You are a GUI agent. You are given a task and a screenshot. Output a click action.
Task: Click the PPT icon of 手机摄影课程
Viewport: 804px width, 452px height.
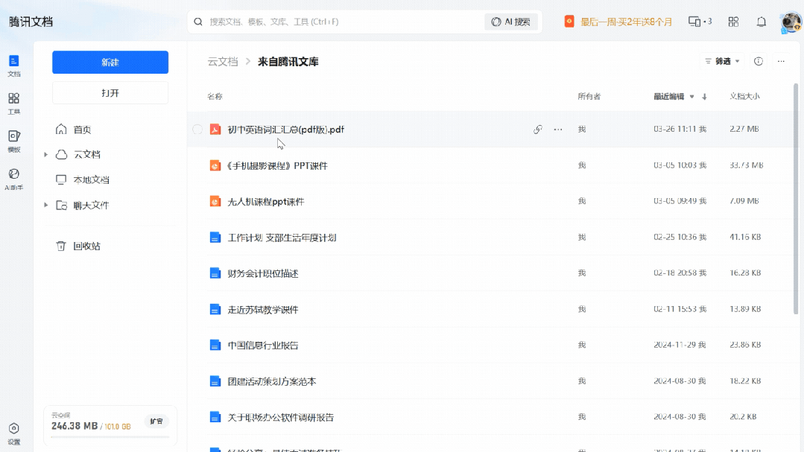(x=215, y=165)
